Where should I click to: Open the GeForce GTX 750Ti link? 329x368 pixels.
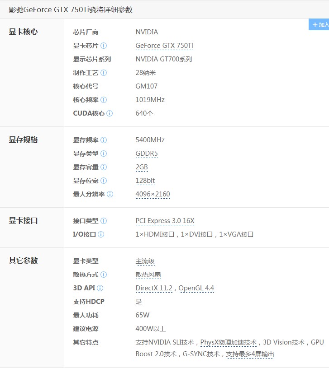(x=164, y=46)
